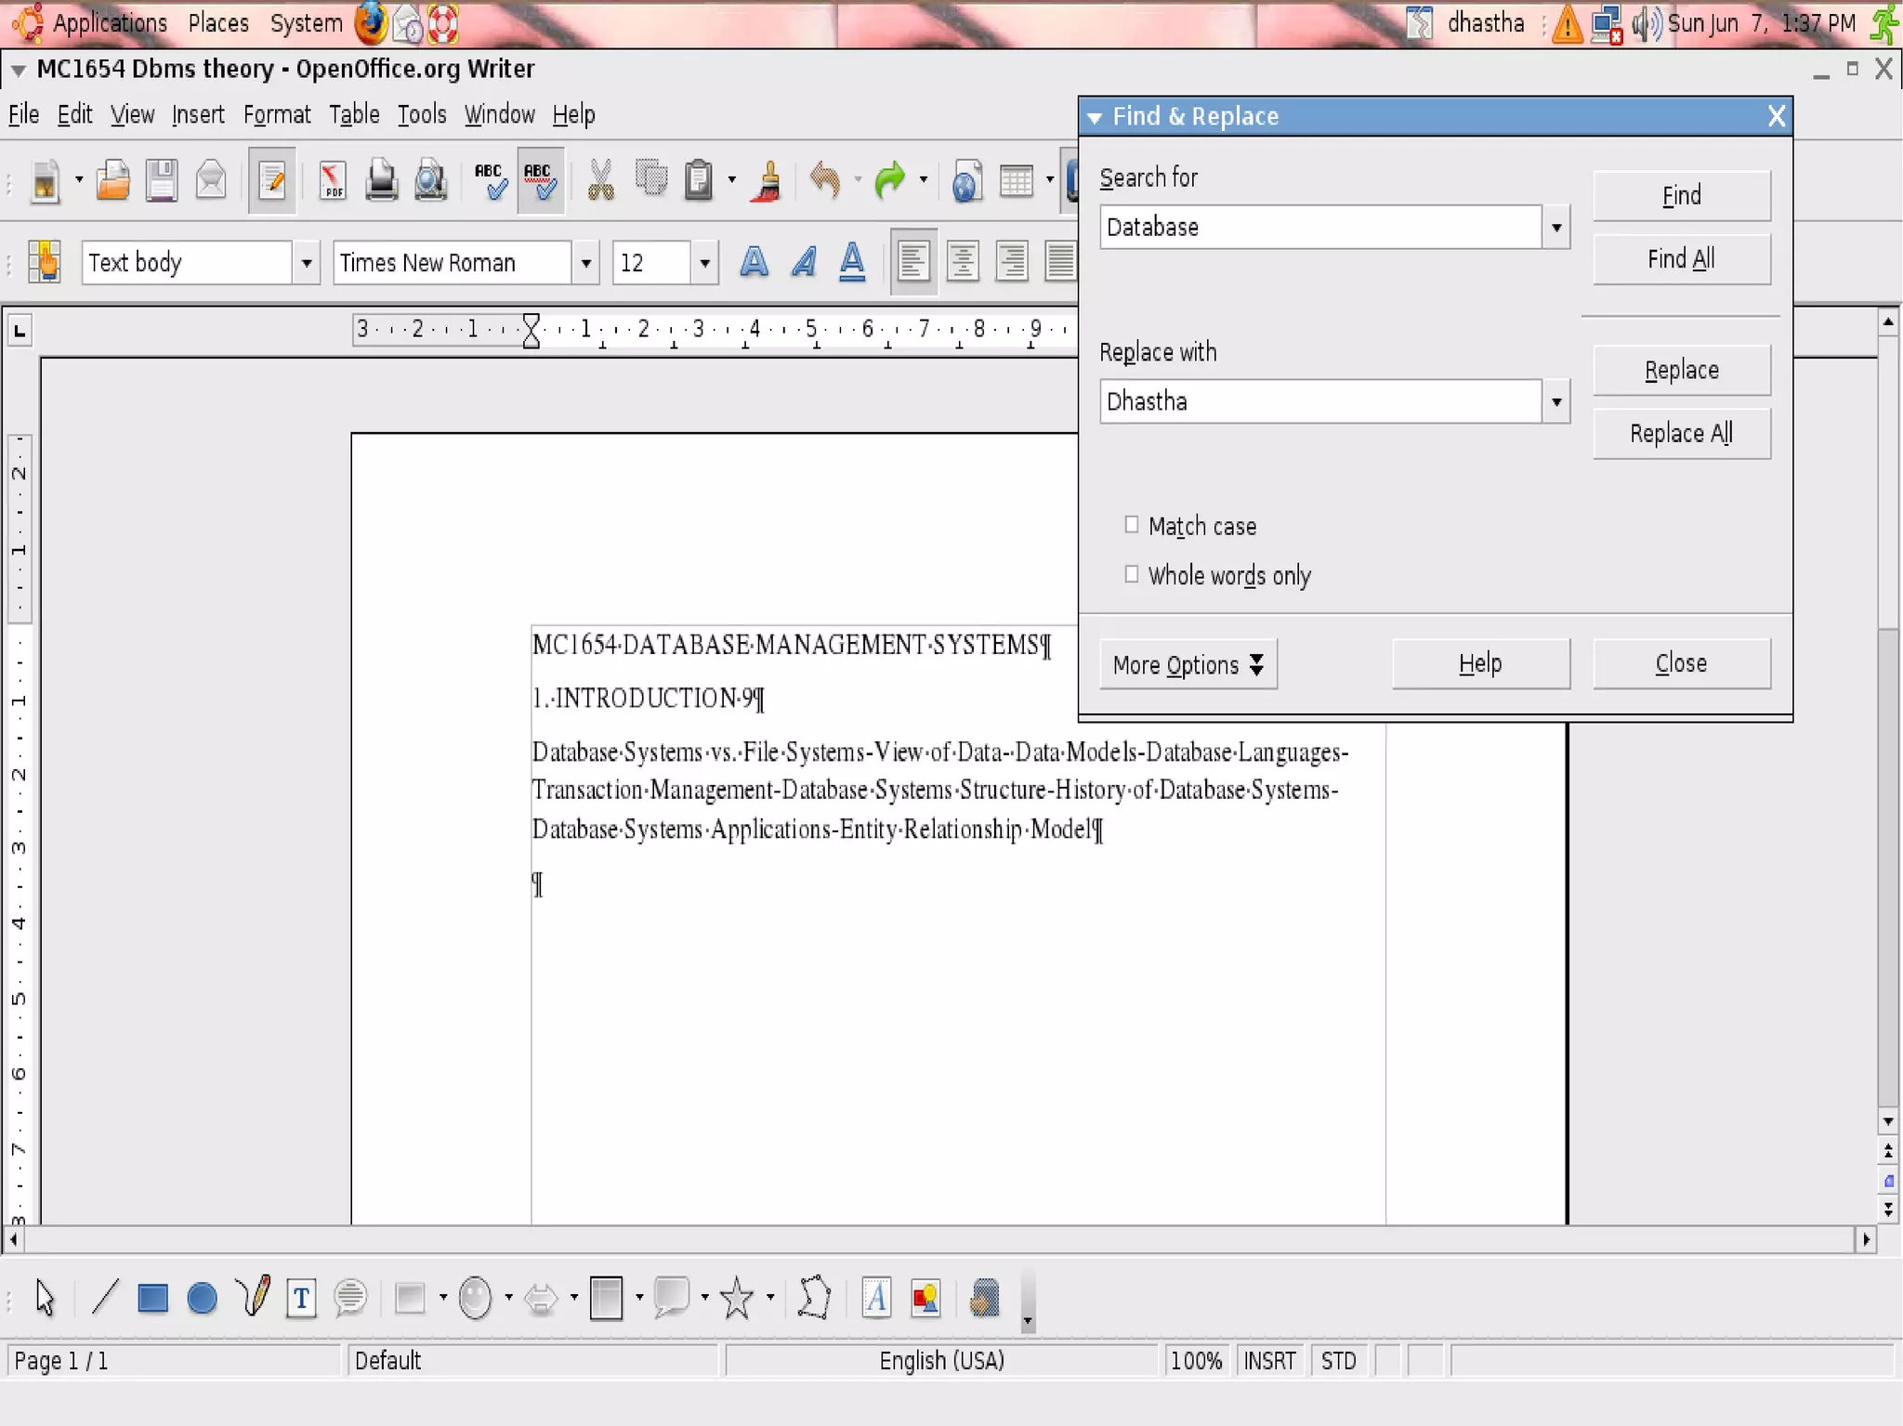Toggle the Edit File icon
The height and width of the screenshot is (1426, 1903).
tap(271, 180)
